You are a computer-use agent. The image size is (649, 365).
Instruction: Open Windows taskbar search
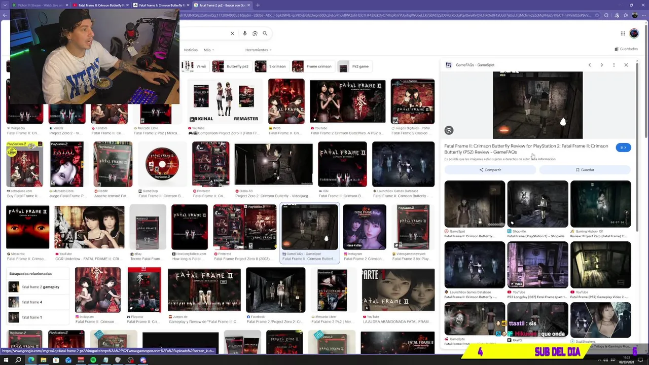pyautogui.click(x=18, y=360)
